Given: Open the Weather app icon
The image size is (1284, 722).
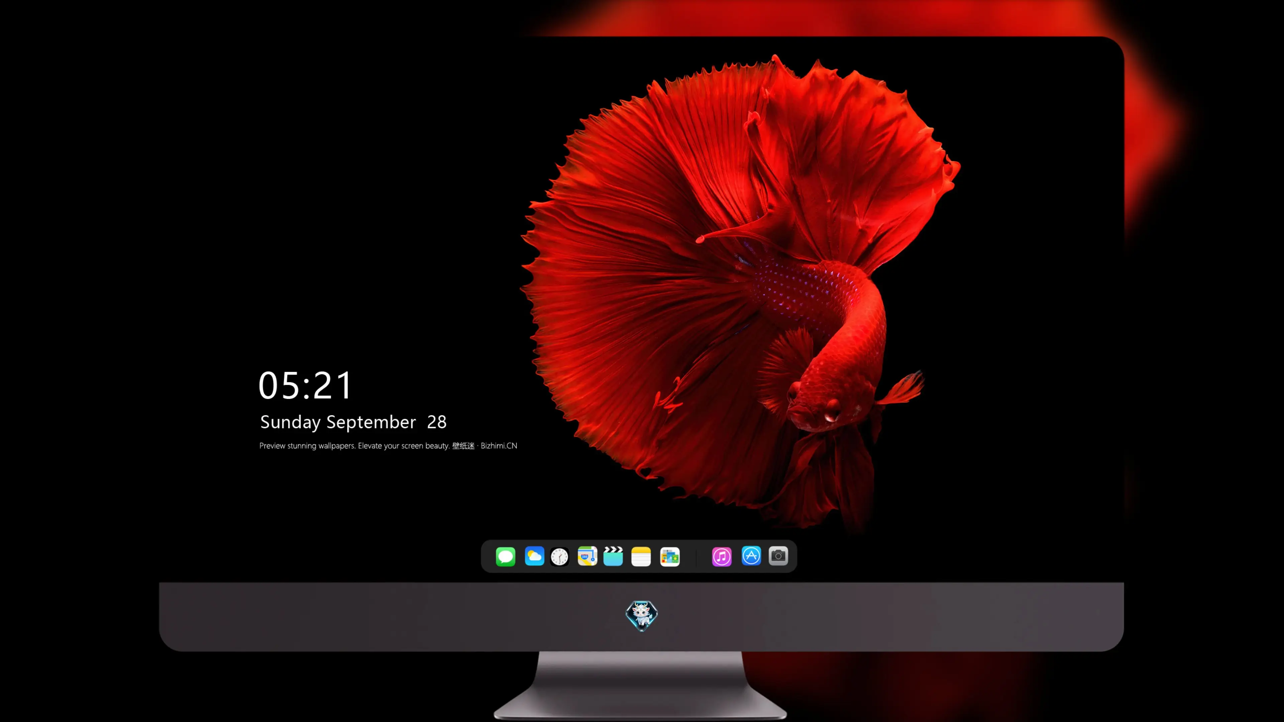Looking at the screenshot, I should [x=534, y=556].
